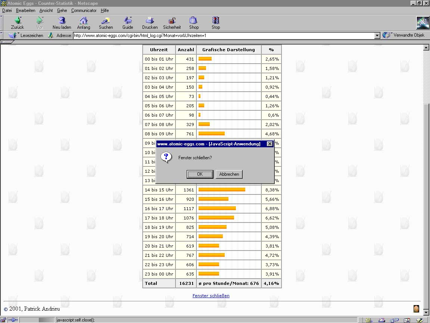Print the page with Drucken icon

click(150, 21)
